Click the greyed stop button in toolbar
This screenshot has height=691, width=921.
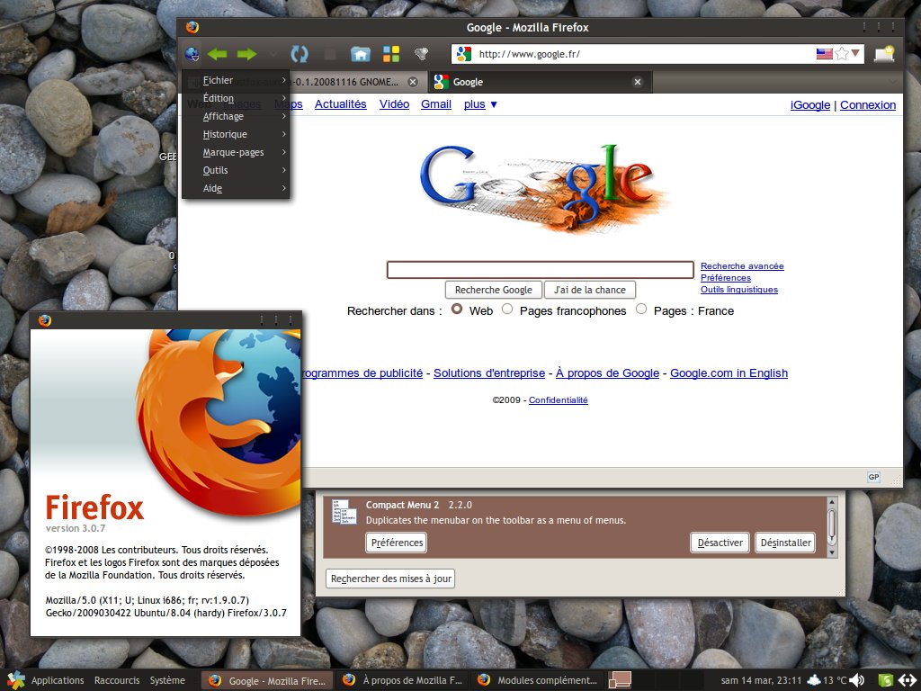point(330,54)
